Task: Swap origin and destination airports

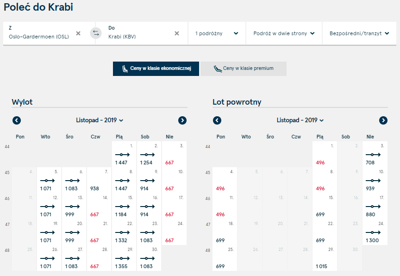Action: click(96, 33)
